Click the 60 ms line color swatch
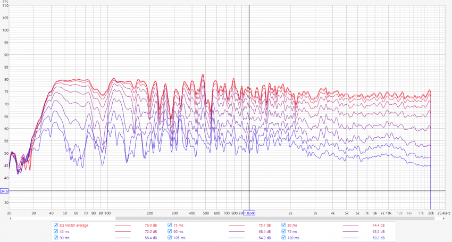452x242 pixels. tap(237, 231)
